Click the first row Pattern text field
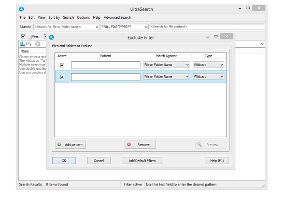The image size is (285, 198). coord(106,65)
